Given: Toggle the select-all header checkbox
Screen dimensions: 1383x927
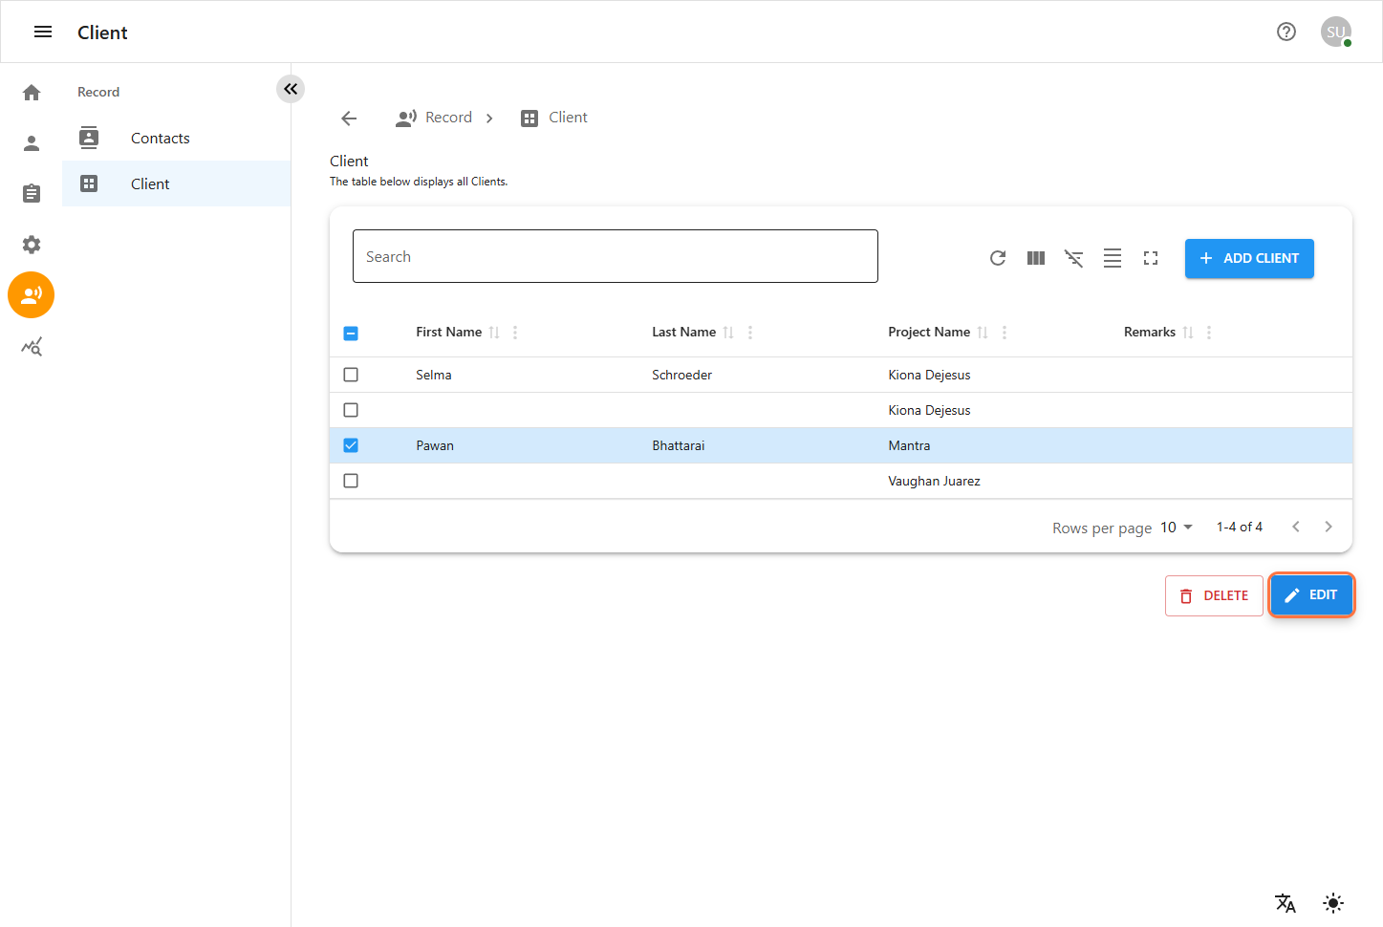Looking at the screenshot, I should [x=351, y=334].
